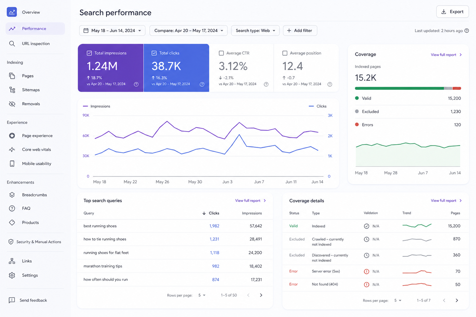The image size is (476, 317).
Task: Click the Removals crossed-eye icon
Action: tap(12, 104)
